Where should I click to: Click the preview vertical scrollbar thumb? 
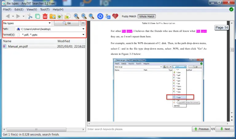click(x=232, y=50)
